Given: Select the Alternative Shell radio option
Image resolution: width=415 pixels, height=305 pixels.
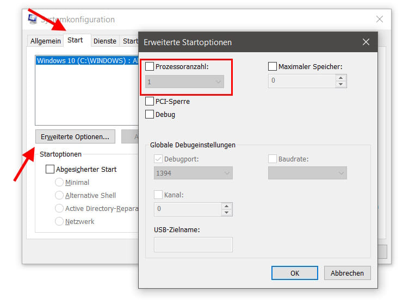Looking at the screenshot, I should 59,195.
